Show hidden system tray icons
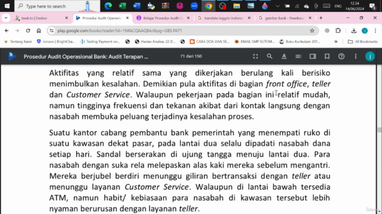 278,6
